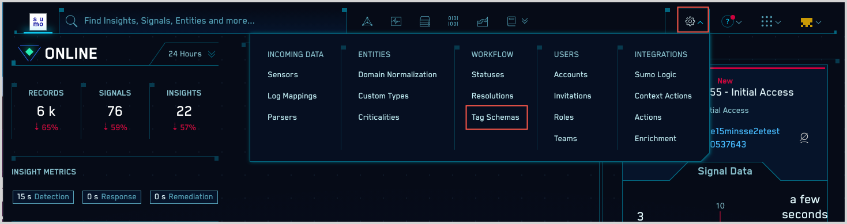Open Teams under Users
Image resolution: width=847 pixels, height=224 pixels.
[x=566, y=138]
